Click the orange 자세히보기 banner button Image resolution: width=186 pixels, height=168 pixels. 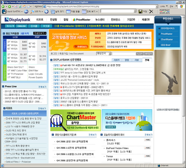coord(81,47)
